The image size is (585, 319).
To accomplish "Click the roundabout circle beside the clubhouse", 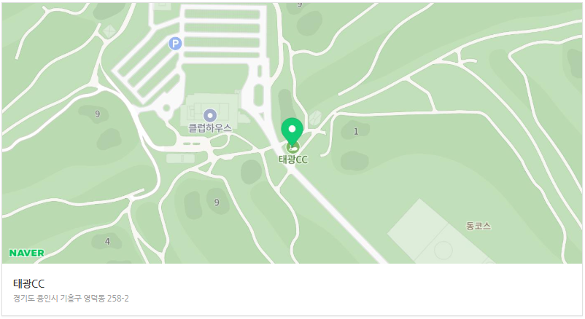I will coord(166,109).
